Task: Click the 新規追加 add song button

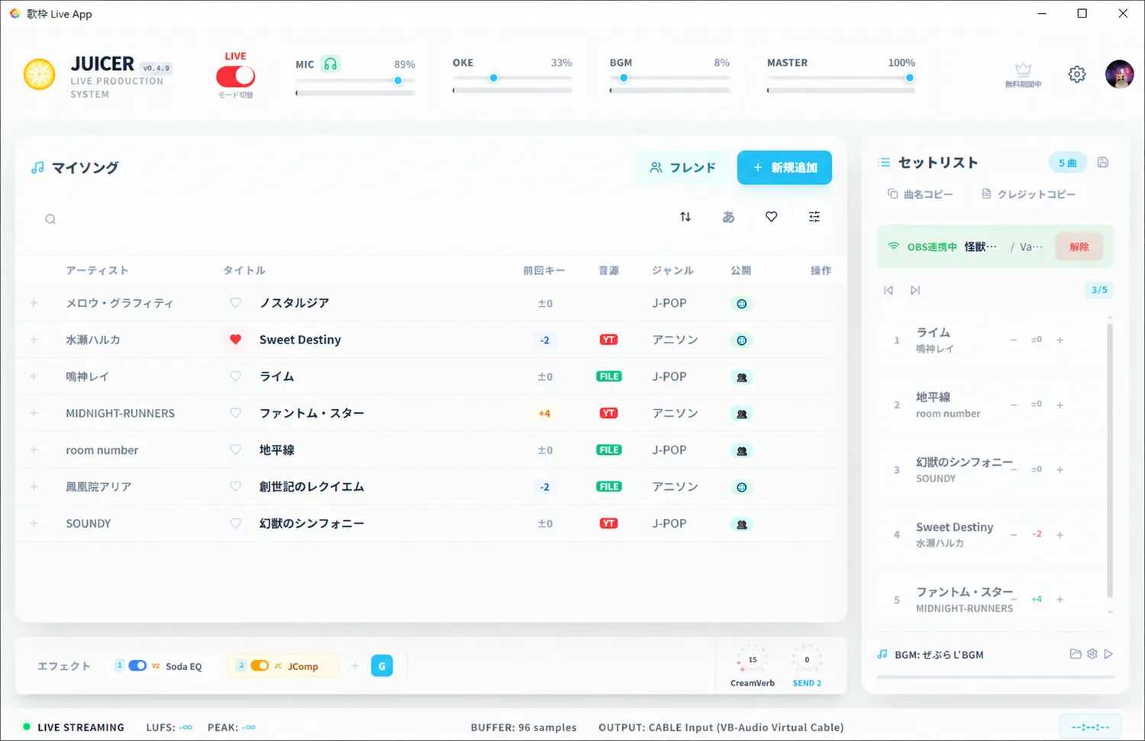Action: (784, 167)
